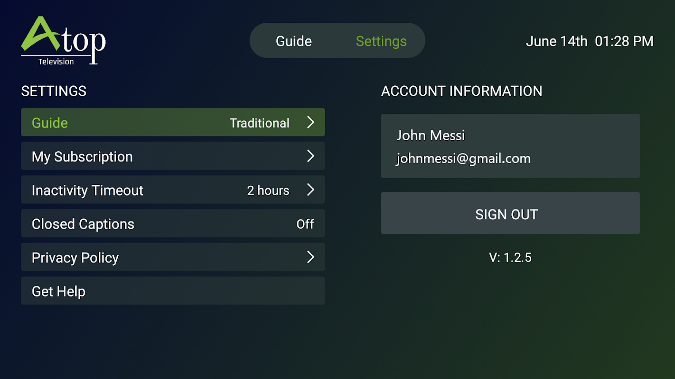Expand the Guide chevron arrow
The image size is (675, 379).
pyautogui.click(x=310, y=123)
